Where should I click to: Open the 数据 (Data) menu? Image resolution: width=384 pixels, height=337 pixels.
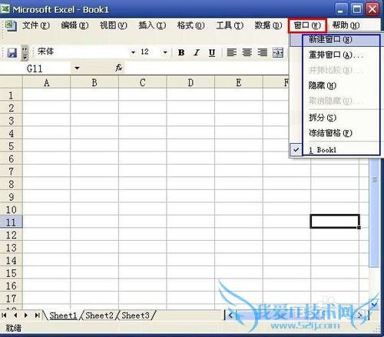point(268,25)
